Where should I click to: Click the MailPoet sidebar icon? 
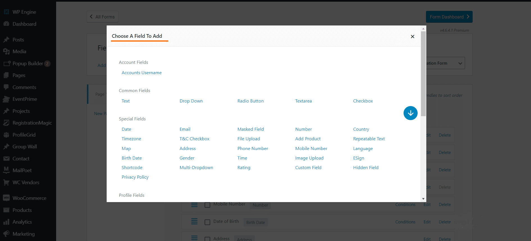(6, 170)
